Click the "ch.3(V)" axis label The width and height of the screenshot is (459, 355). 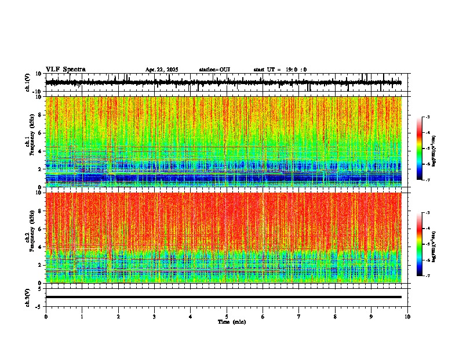pyautogui.click(x=27, y=298)
